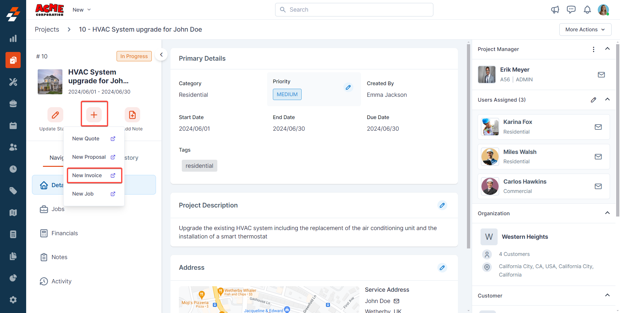Open the user profile avatar
620x313 pixels.
coord(603,10)
